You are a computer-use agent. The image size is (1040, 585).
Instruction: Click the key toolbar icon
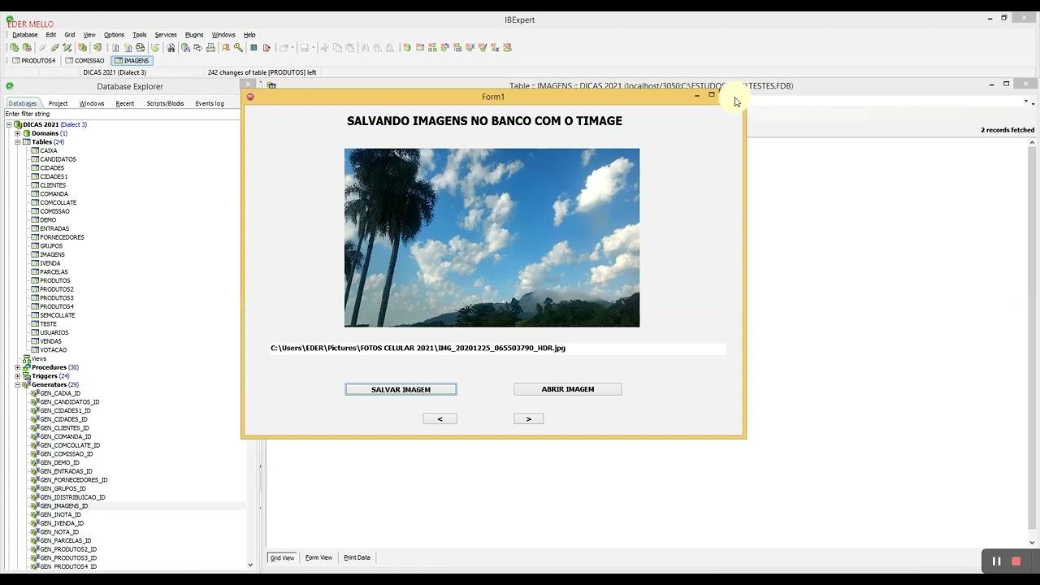(x=238, y=47)
